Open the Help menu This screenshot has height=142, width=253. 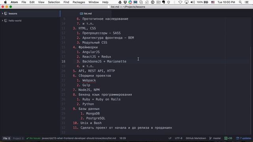click(x=105, y=2)
